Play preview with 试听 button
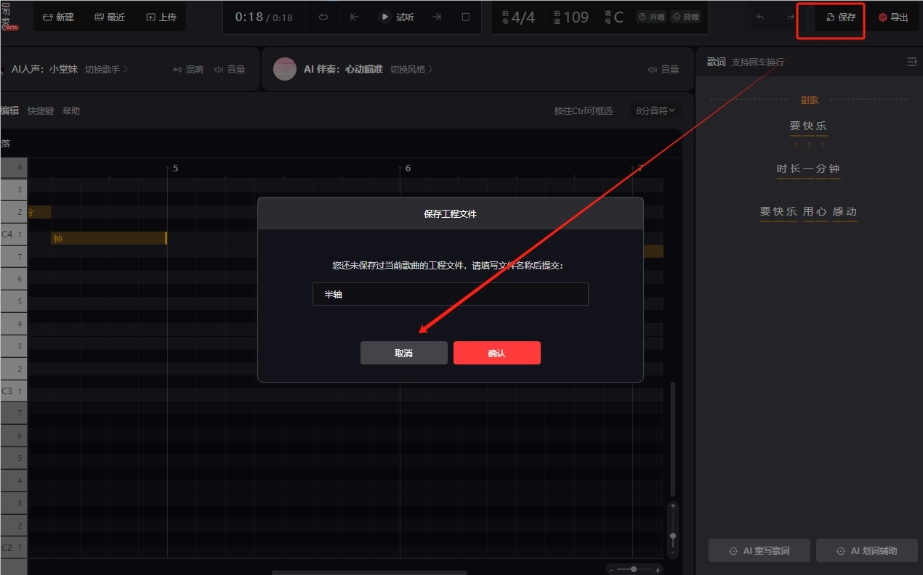Viewport: 923px width, 575px height. [x=397, y=17]
